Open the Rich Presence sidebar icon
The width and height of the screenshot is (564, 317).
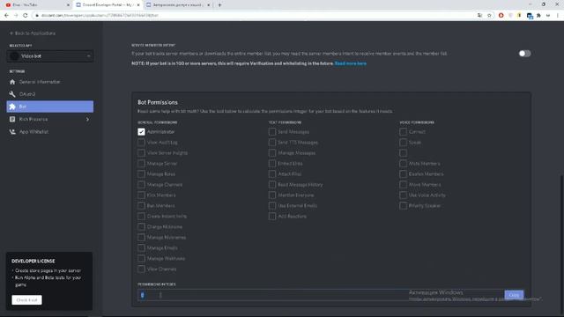pyautogui.click(x=12, y=119)
